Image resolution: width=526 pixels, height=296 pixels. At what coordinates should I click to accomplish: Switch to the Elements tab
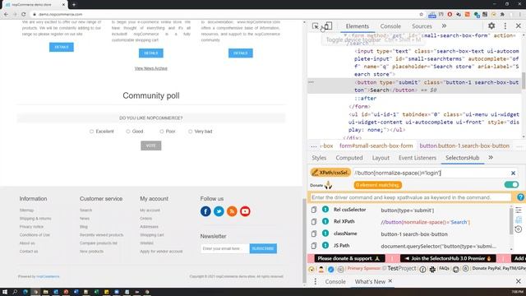(357, 26)
